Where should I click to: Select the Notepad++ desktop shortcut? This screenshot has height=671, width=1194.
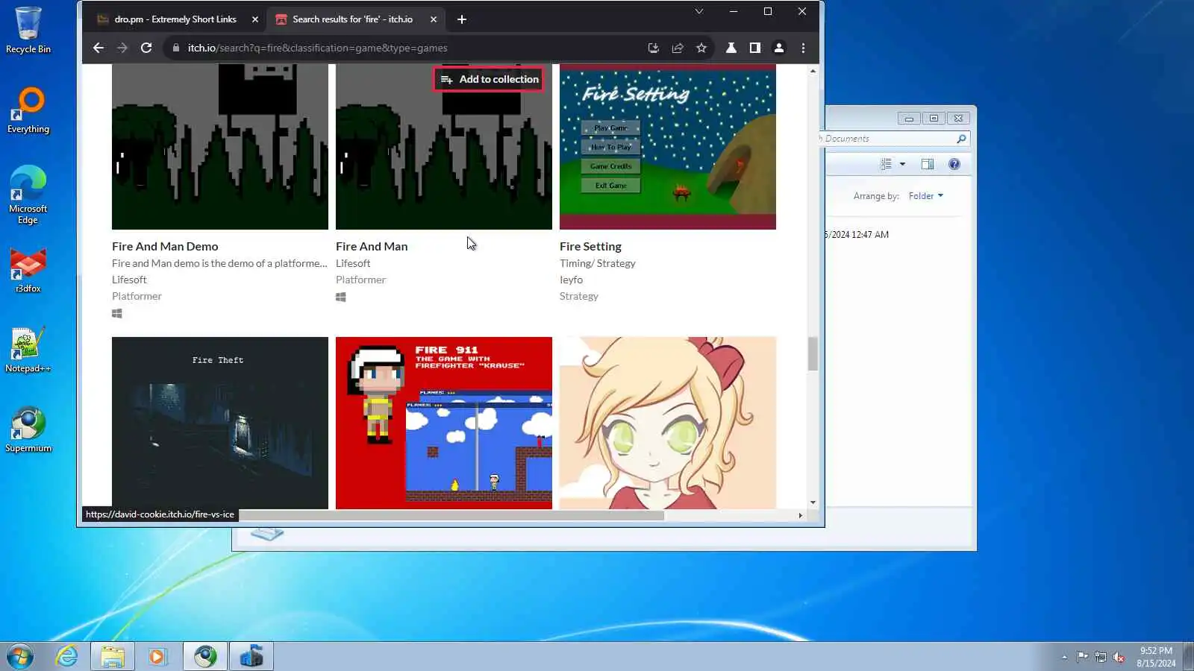click(x=28, y=350)
